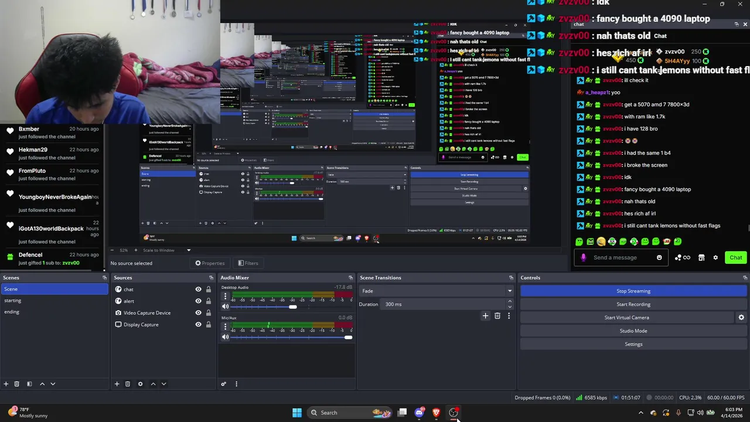Click Start Recording button
The image size is (750, 422).
[633, 304]
